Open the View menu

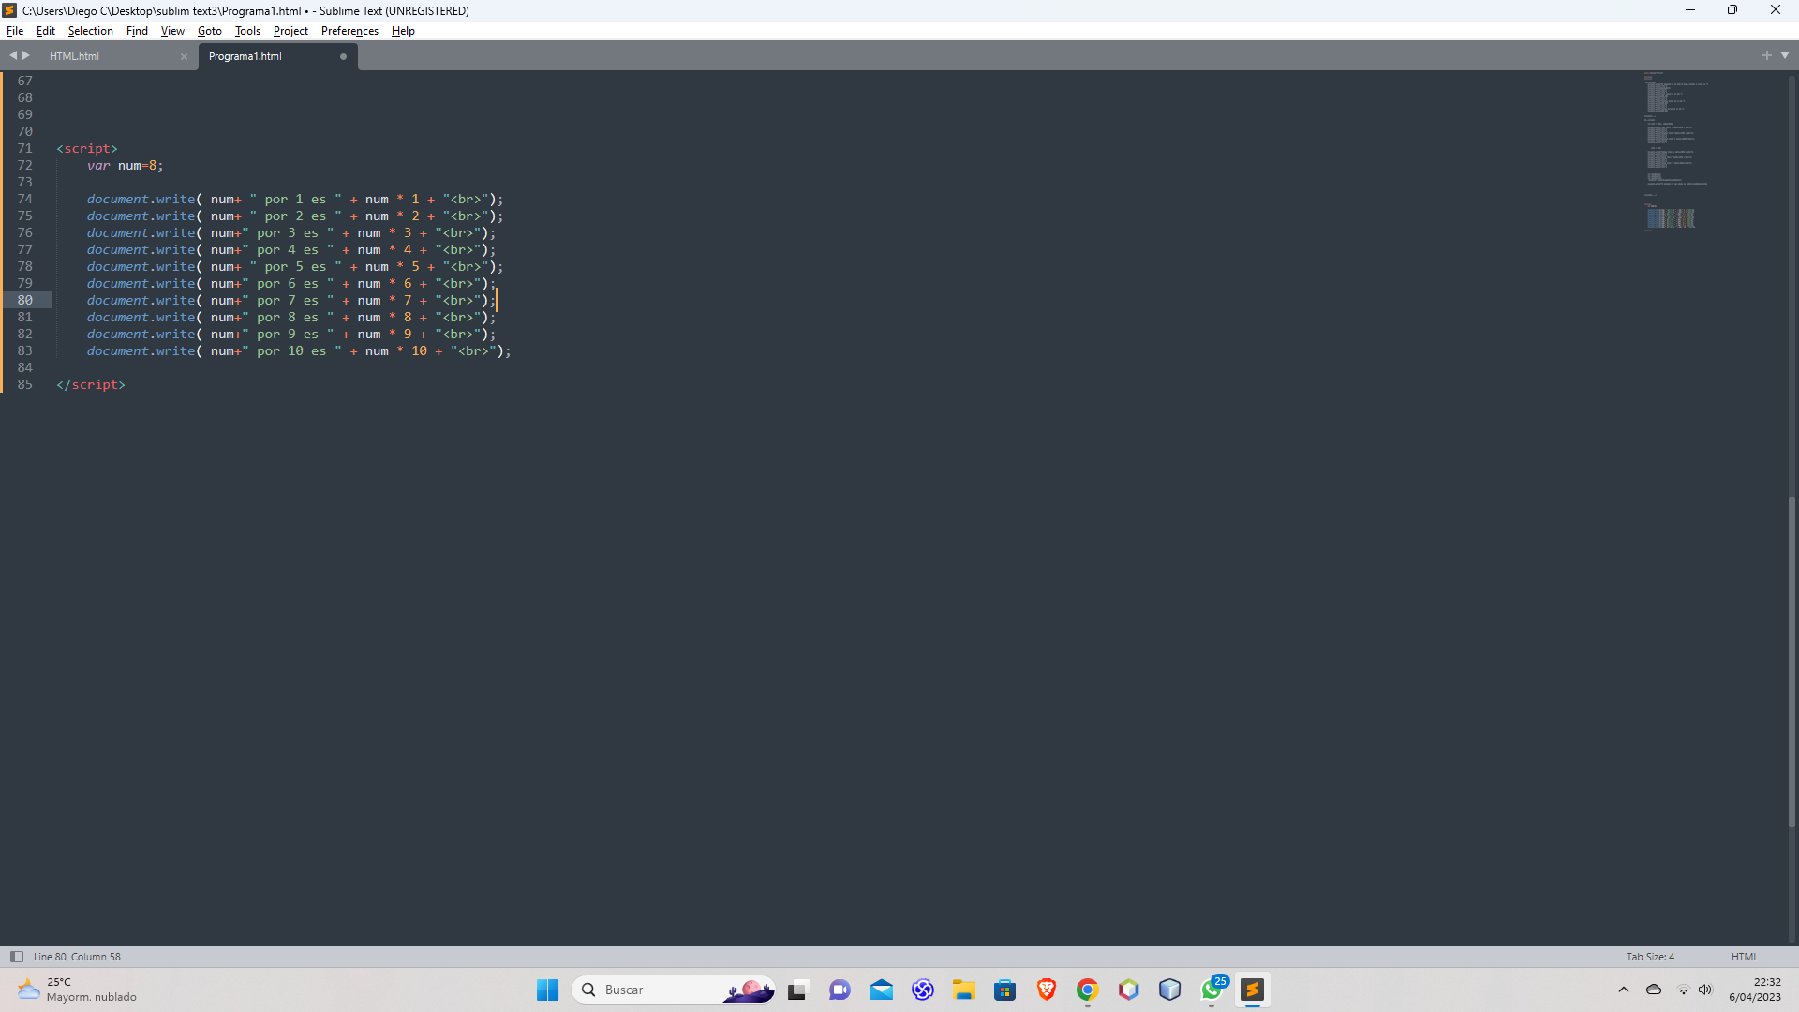(171, 30)
